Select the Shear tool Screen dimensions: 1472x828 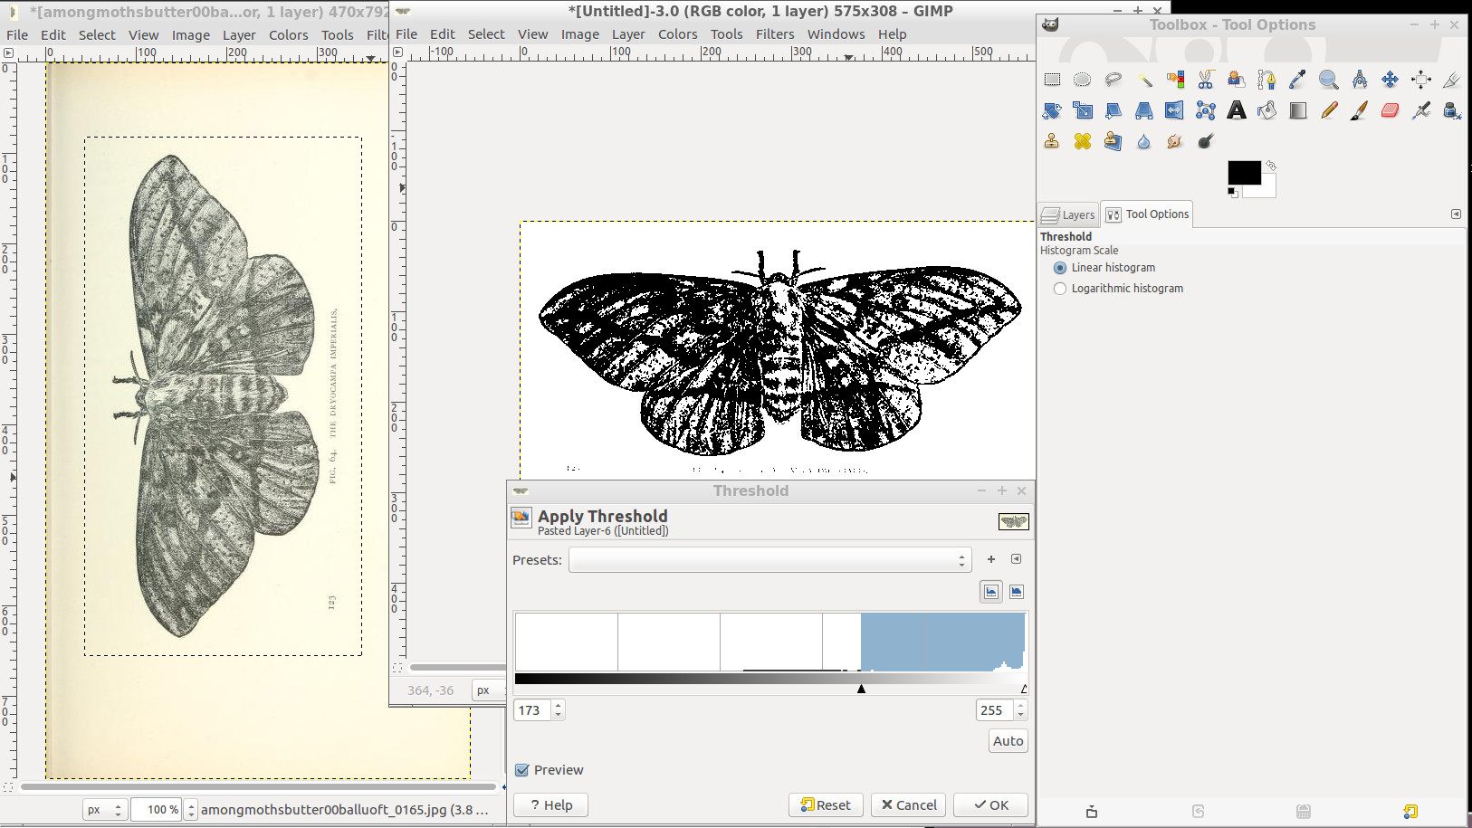(1114, 110)
